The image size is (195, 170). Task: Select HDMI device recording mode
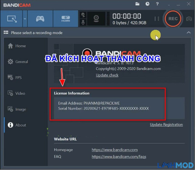[x=66, y=19]
